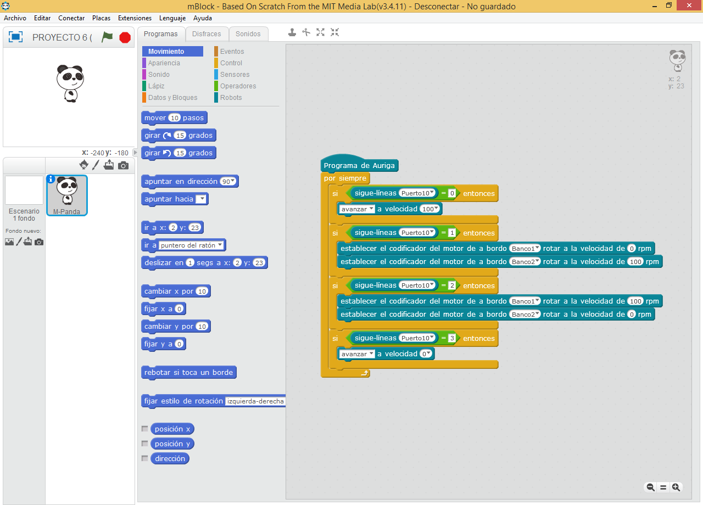703x505 pixels.
Task: Switch to the Disfraces tab
Action: pos(207,33)
